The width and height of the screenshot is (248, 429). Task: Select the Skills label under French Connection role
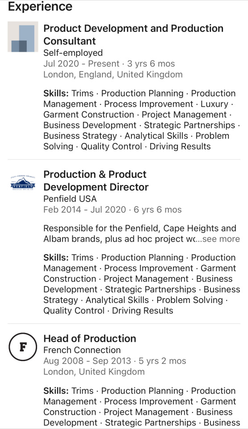click(x=56, y=391)
